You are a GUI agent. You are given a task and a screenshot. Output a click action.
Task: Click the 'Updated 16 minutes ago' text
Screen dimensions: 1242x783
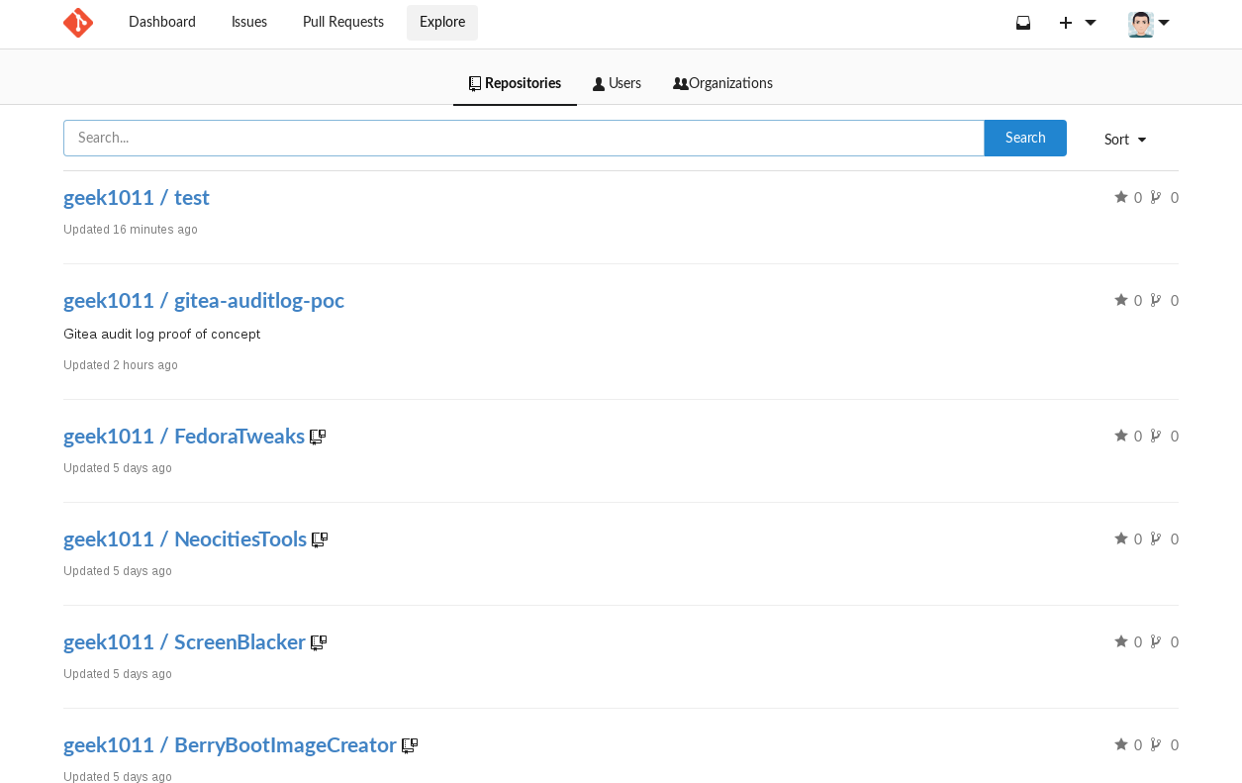click(x=131, y=230)
